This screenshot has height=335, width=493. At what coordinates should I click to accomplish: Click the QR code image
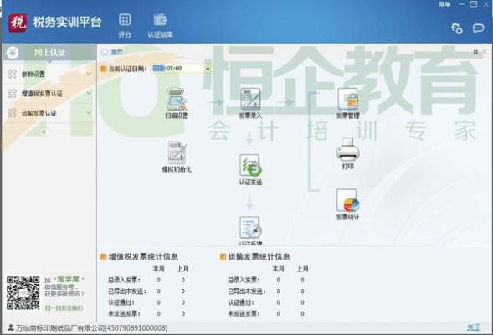(x=23, y=293)
